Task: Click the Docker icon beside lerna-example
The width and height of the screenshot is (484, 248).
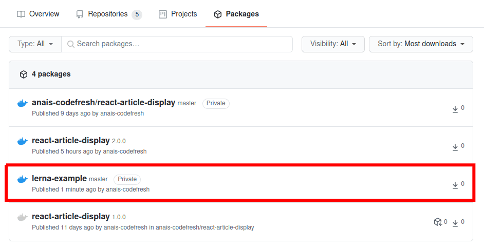Action: pyautogui.click(x=22, y=179)
